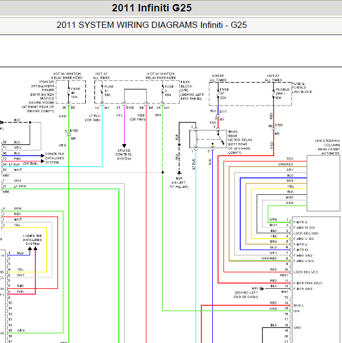Click the 'PNK' wire label at pin 72
342x343 pixels.
18,159
